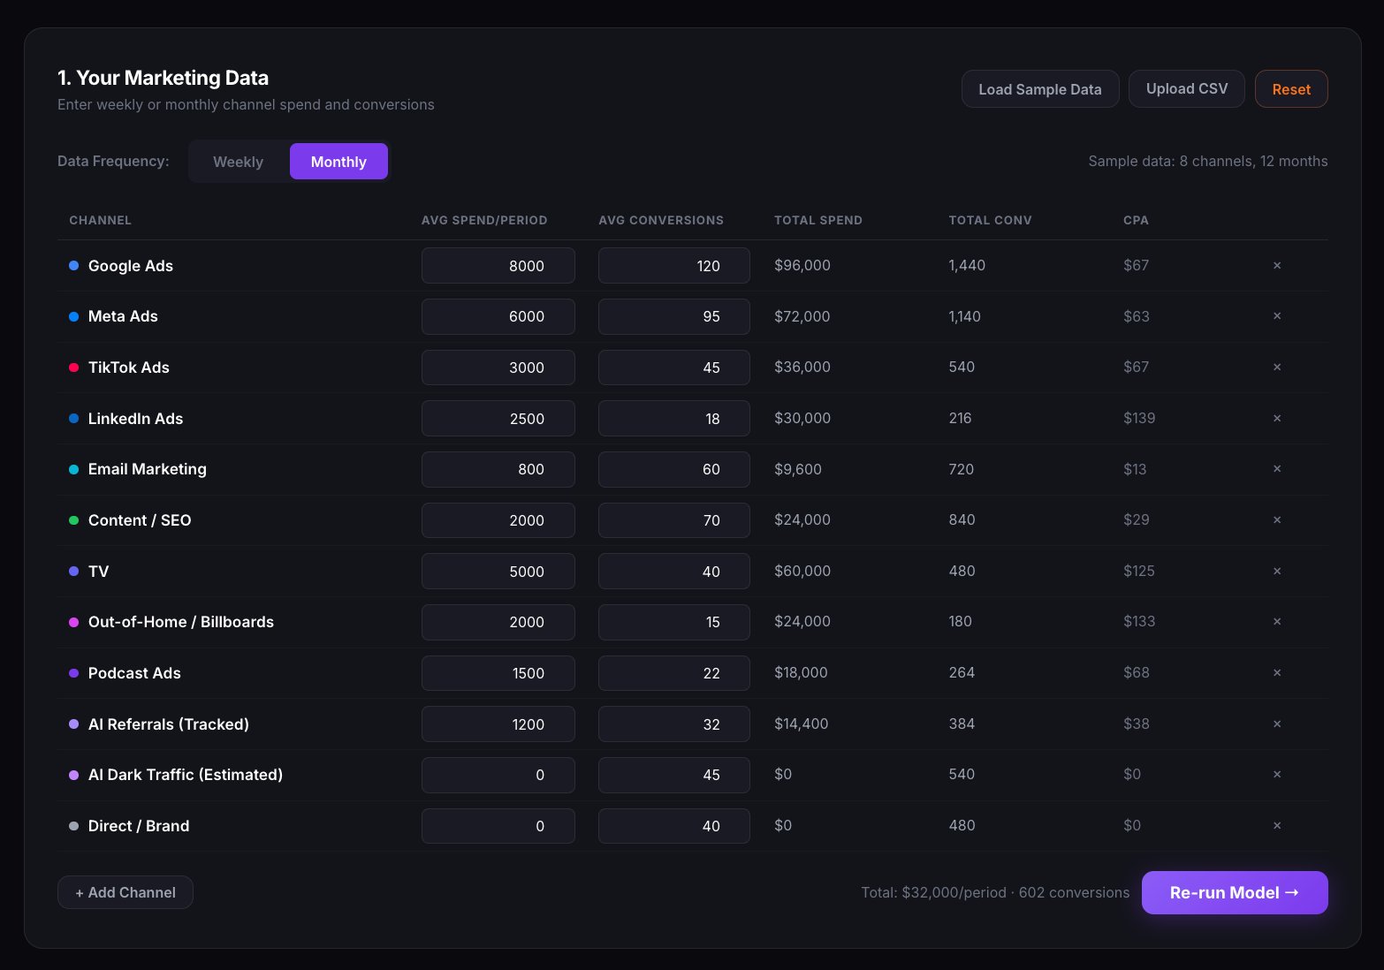The width and height of the screenshot is (1384, 970).
Task: Click the Load Sample Data button
Action: 1040,89
